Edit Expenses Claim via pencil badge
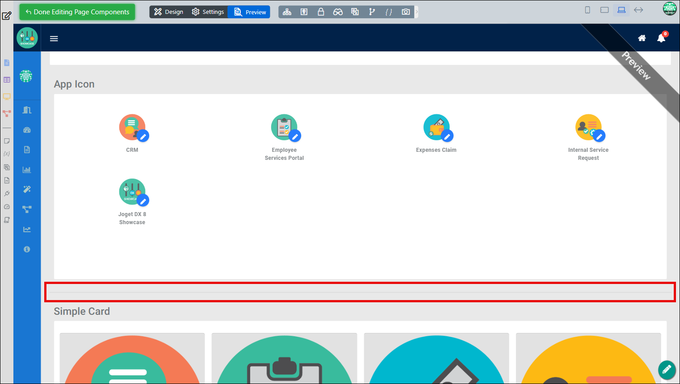 pos(447,136)
